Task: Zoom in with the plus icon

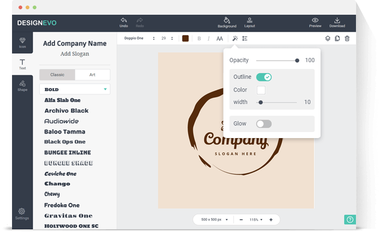Action: point(271,219)
